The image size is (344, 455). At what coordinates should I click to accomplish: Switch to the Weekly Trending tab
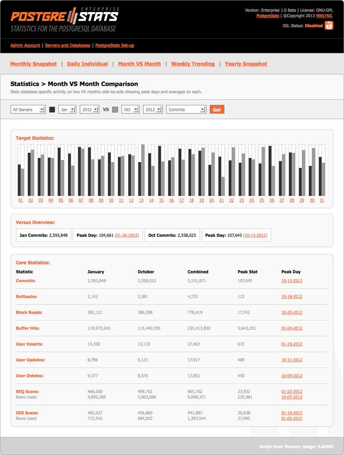pos(193,64)
